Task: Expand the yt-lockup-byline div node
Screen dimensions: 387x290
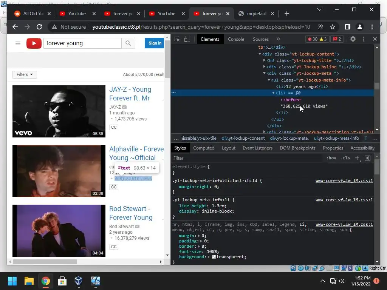Action: [264, 66]
